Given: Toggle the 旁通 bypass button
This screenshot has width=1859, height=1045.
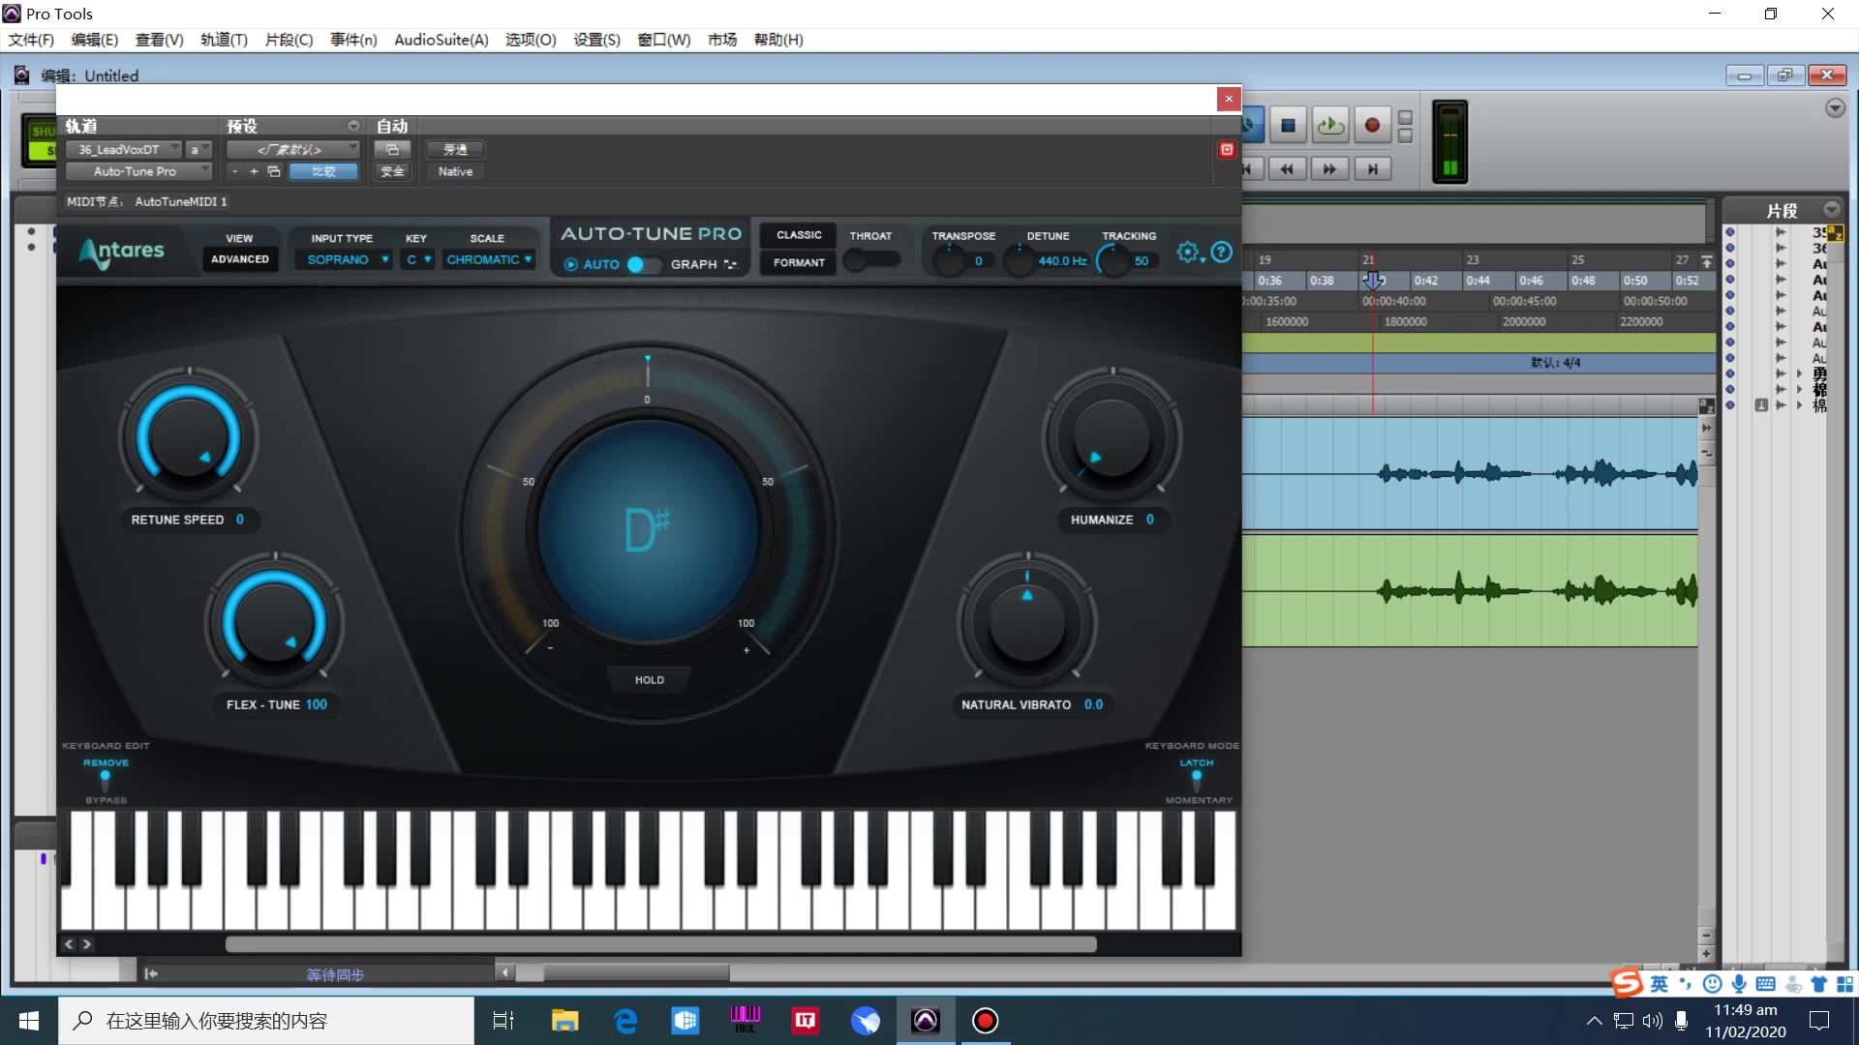Looking at the screenshot, I should coord(455,150).
